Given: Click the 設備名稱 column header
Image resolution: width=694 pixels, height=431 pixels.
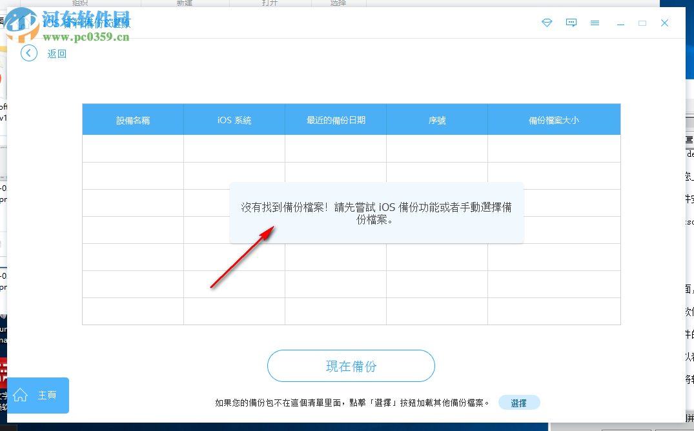Looking at the screenshot, I should [132, 119].
